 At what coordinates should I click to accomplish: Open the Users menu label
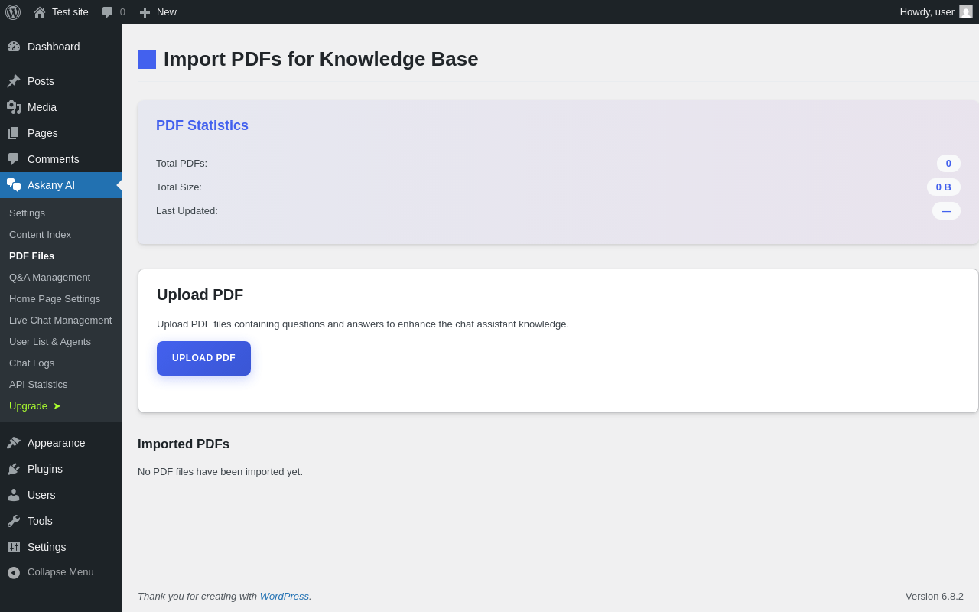click(41, 495)
